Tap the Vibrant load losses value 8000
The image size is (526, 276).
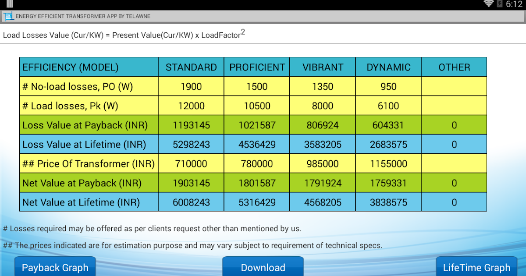pyautogui.click(x=323, y=106)
